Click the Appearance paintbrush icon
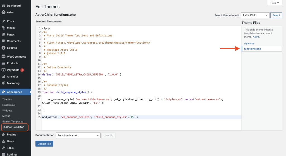The height and width of the screenshot is (156, 286). coord(3,92)
